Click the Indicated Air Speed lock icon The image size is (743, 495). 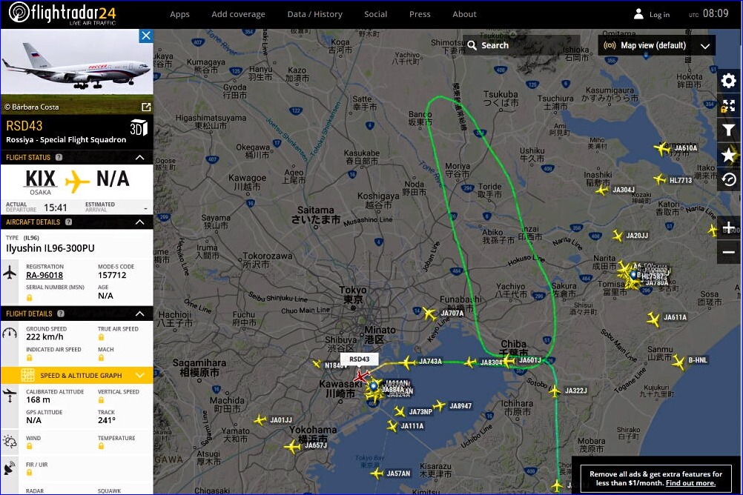(x=30, y=358)
